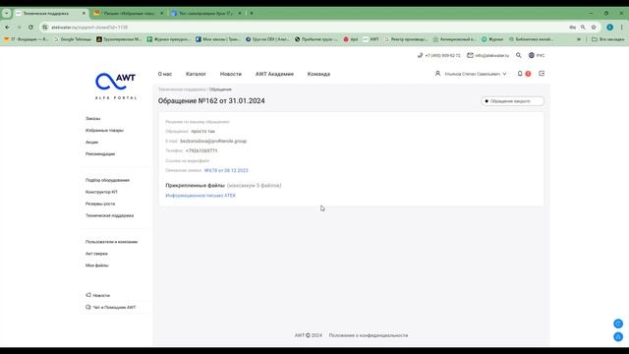This screenshot has width=629, height=354.
Task: Open the translate icon in address bar
Action: point(572,27)
